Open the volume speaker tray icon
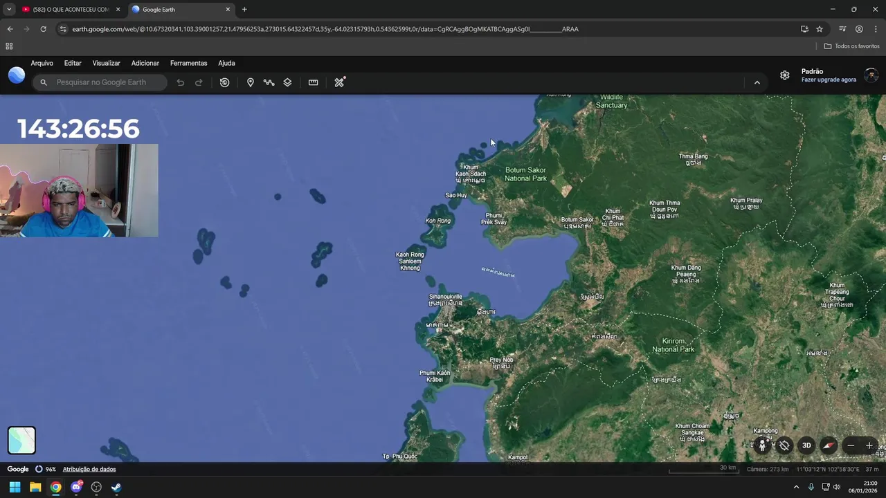Viewport: 886px width, 498px height. 837,487
